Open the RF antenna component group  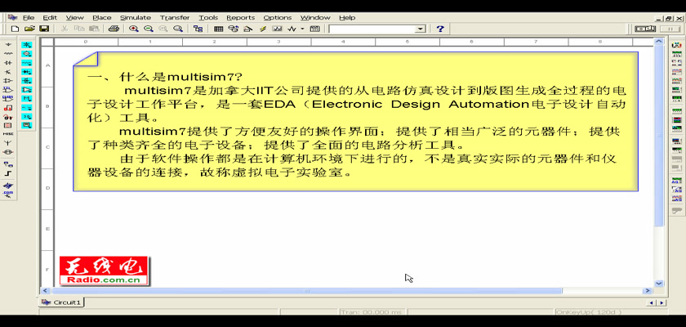[8, 143]
